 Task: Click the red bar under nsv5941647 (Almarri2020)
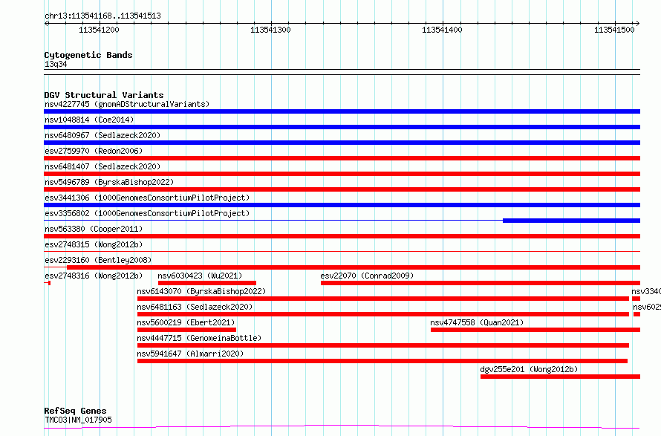click(x=382, y=361)
